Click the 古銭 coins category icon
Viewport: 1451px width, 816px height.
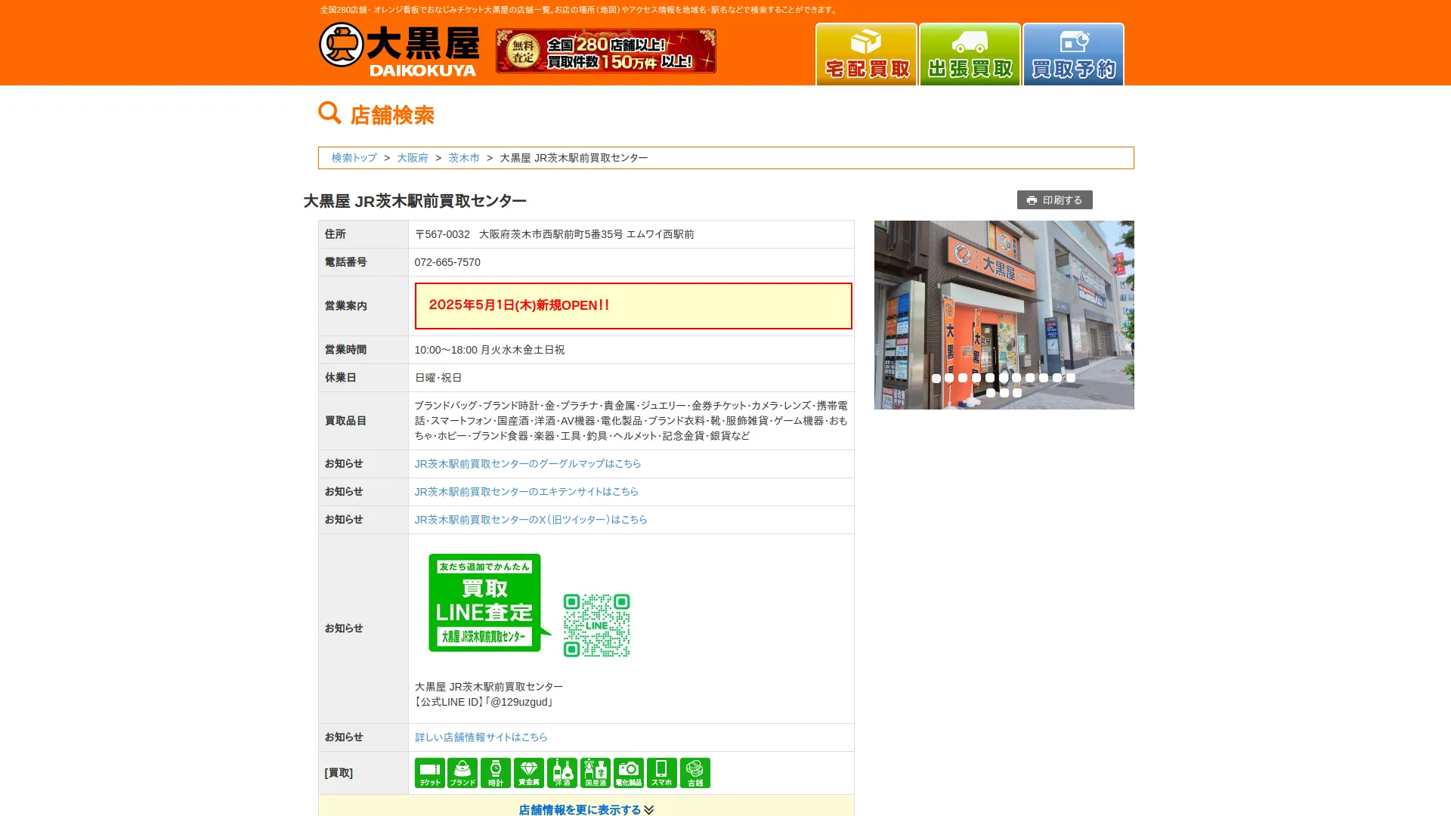695,773
